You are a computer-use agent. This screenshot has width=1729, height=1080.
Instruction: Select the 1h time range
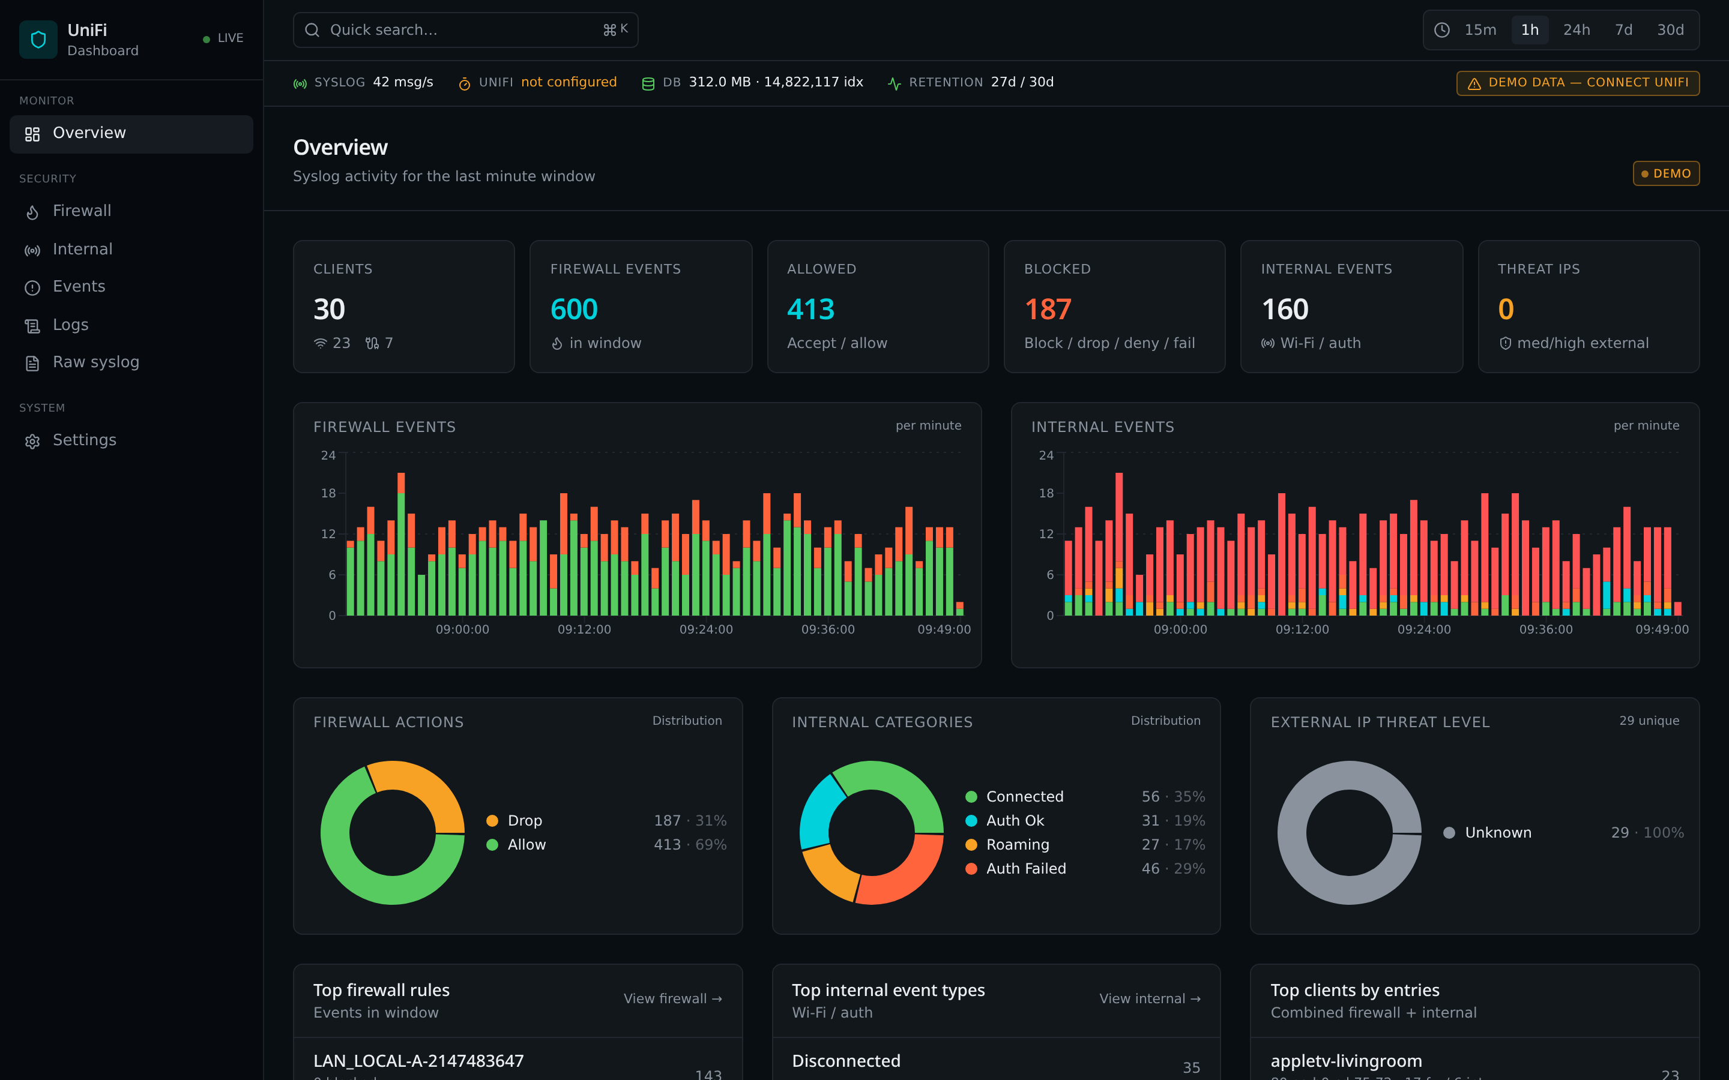click(1530, 30)
